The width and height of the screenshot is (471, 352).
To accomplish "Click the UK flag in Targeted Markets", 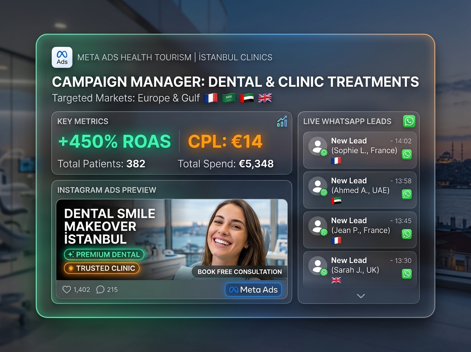I will pyautogui.click(x=265, y=98).
